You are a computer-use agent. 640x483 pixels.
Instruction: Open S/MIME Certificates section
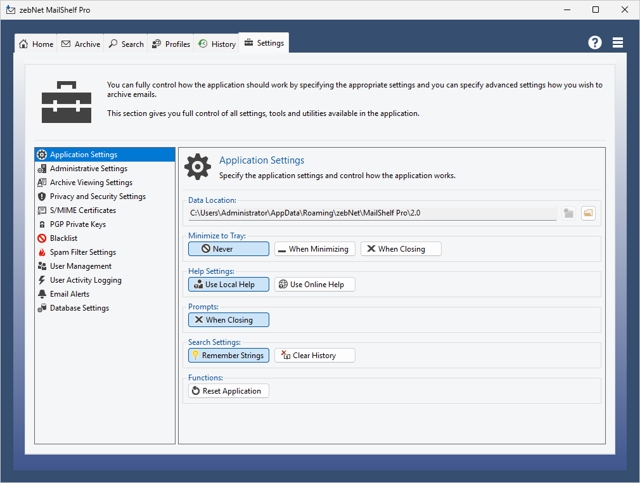pos(82,210)
